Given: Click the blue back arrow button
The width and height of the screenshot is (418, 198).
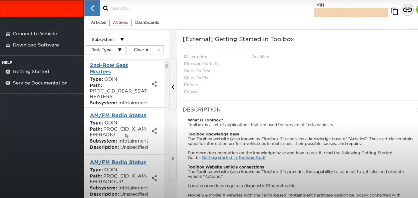Looking at the screenshot, I should click(92, 8).
